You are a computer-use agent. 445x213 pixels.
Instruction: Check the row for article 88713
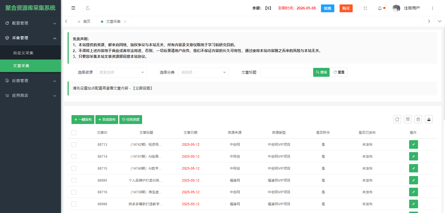coord(74,145)
